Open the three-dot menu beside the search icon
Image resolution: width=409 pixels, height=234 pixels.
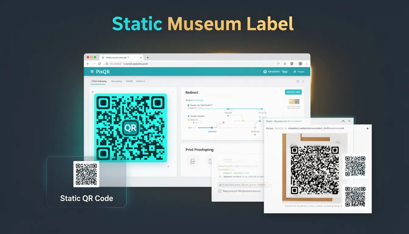303,81
